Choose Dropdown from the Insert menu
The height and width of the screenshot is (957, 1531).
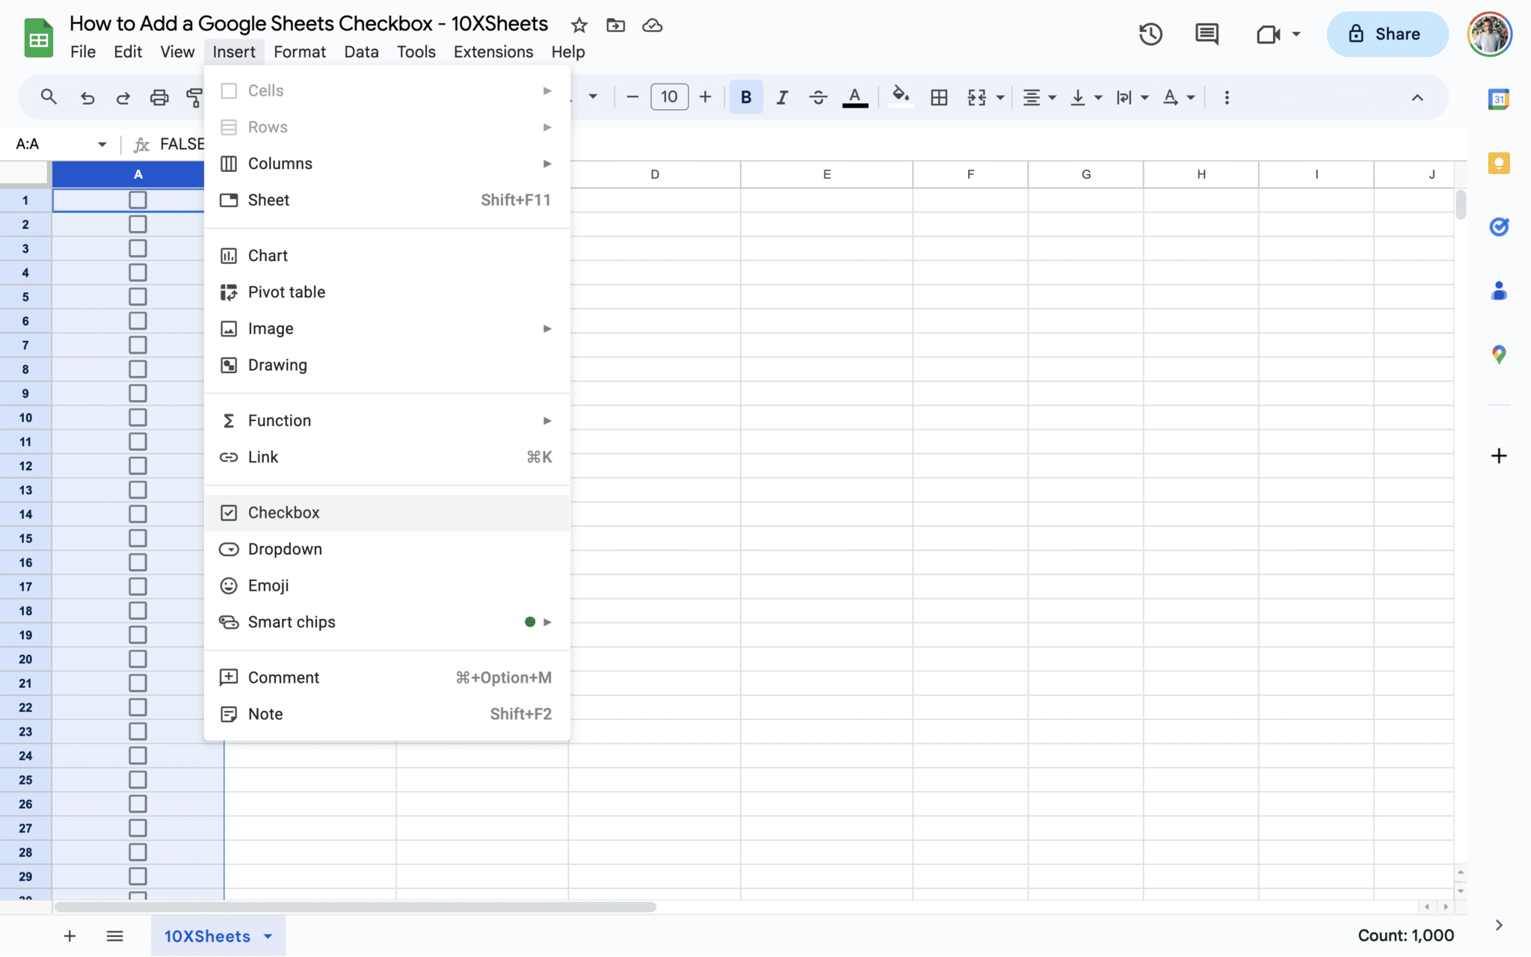click(387, 550)
